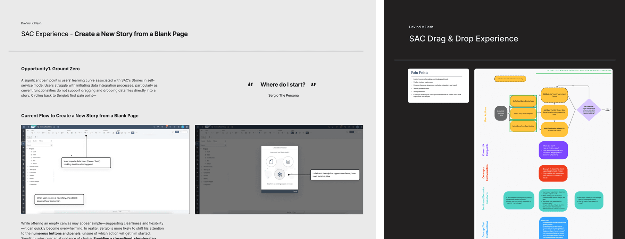Open the Insert menu in the blank-page screenshot toolbar
625x239 pixels.
coord(69,131)
